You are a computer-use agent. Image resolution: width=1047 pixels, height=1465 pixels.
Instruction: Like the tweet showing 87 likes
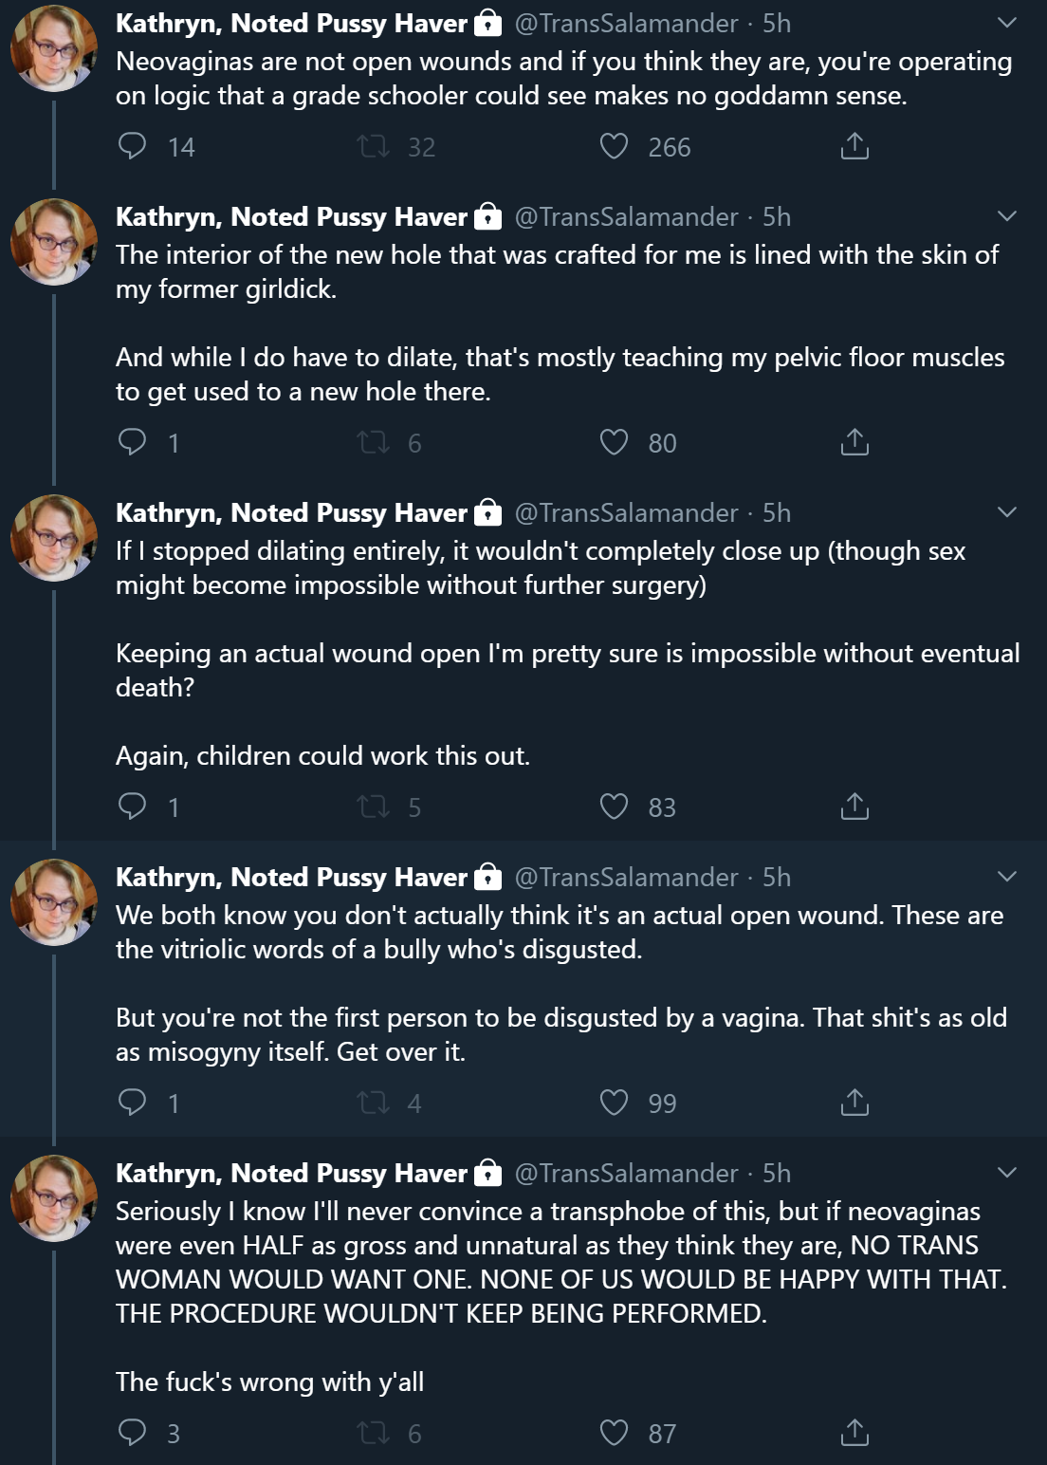[x=615, y=1433]
